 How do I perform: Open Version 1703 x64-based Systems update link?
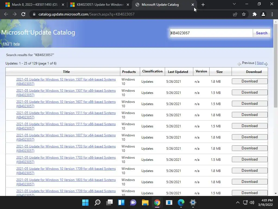click(66, 148)
